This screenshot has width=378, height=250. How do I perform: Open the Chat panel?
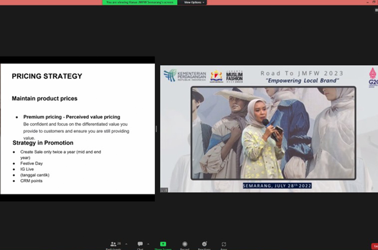pos(140,244)
